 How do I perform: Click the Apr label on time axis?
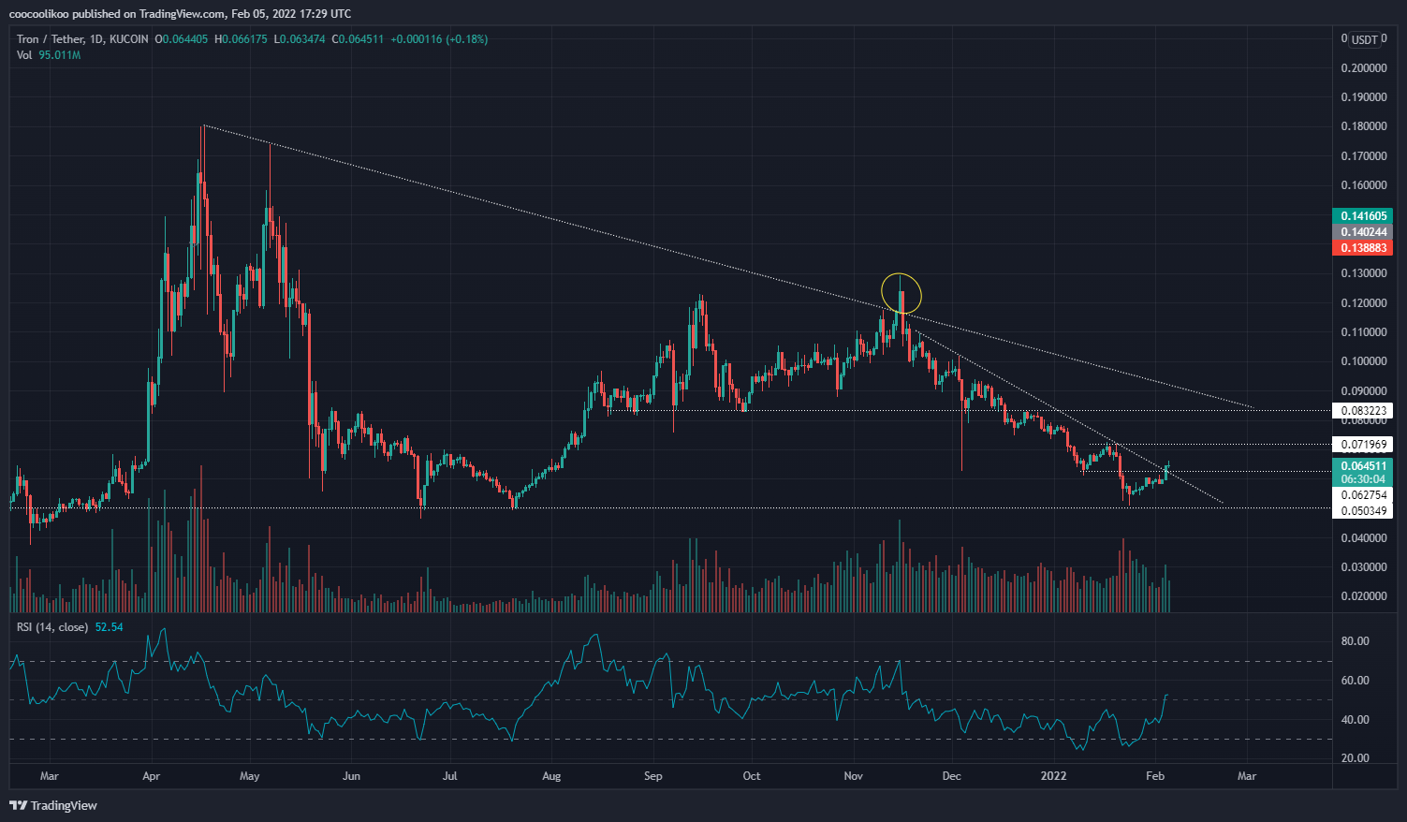pyautogui.click(x=151, y=776)
